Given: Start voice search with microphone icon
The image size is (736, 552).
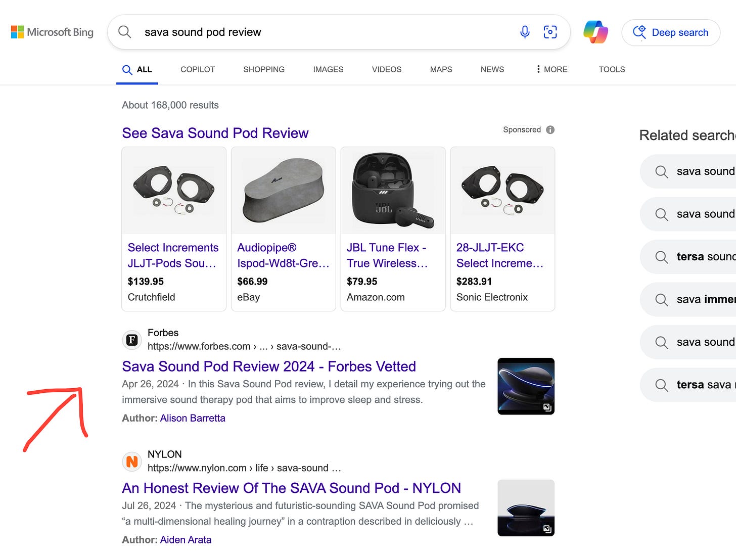Looking at the screenshot, I should point(525,32).
